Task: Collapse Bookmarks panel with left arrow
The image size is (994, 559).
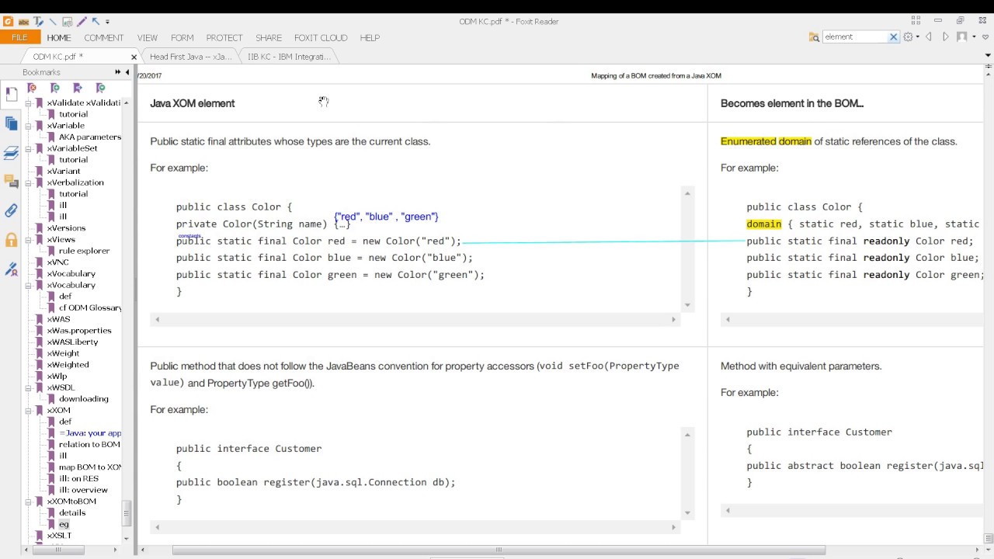Action: [127, 72]
